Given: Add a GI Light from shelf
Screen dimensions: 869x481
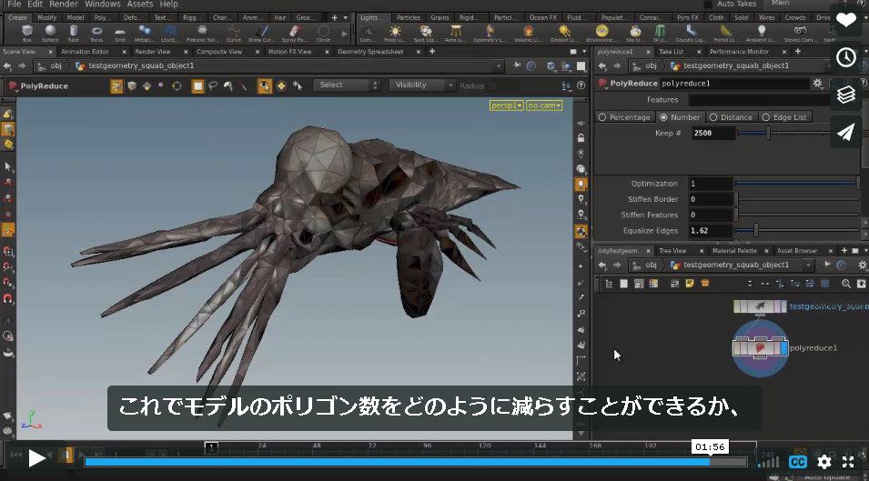Looking at the screenshot, I should pyautogui.click(x=660, y=33).
